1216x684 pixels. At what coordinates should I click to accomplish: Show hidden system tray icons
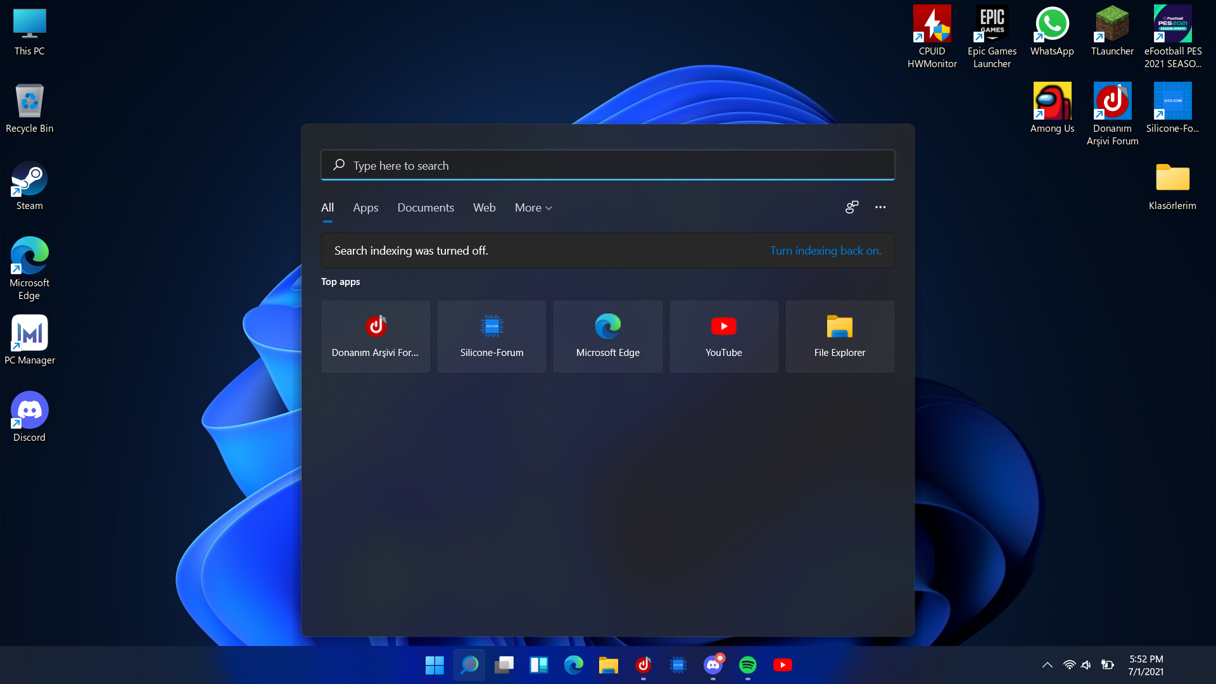coord(1048,665)
